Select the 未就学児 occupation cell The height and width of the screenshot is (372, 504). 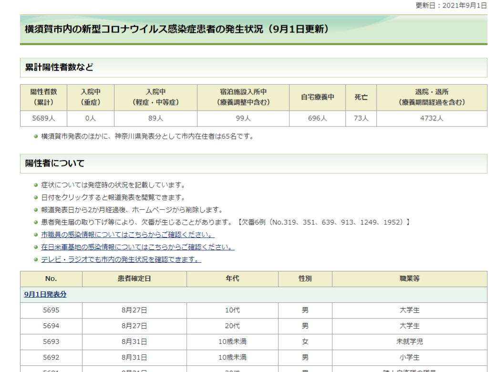coord(409,341)
